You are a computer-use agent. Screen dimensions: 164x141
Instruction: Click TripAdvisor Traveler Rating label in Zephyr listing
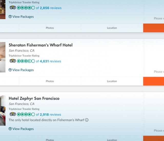click(x=24, y=109)
